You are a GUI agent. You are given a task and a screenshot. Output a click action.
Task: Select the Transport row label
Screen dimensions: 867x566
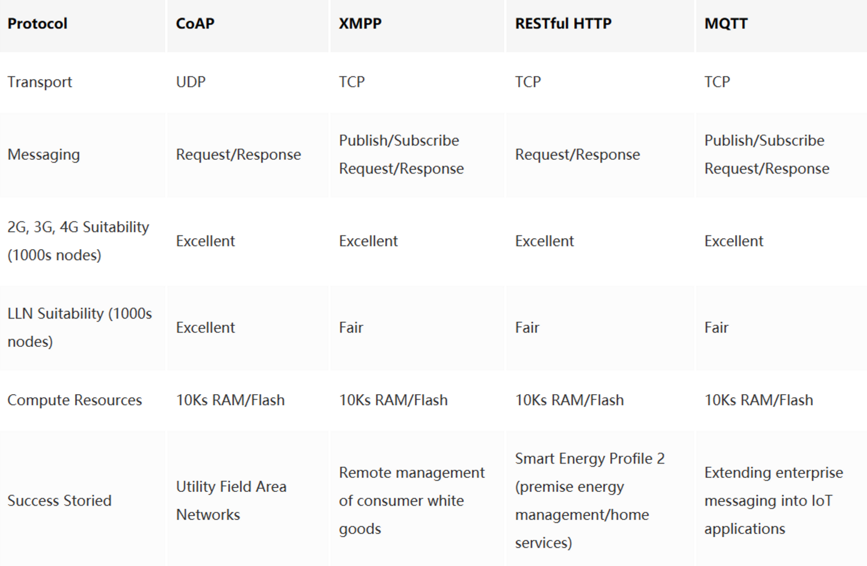click(x=39, y=82)
